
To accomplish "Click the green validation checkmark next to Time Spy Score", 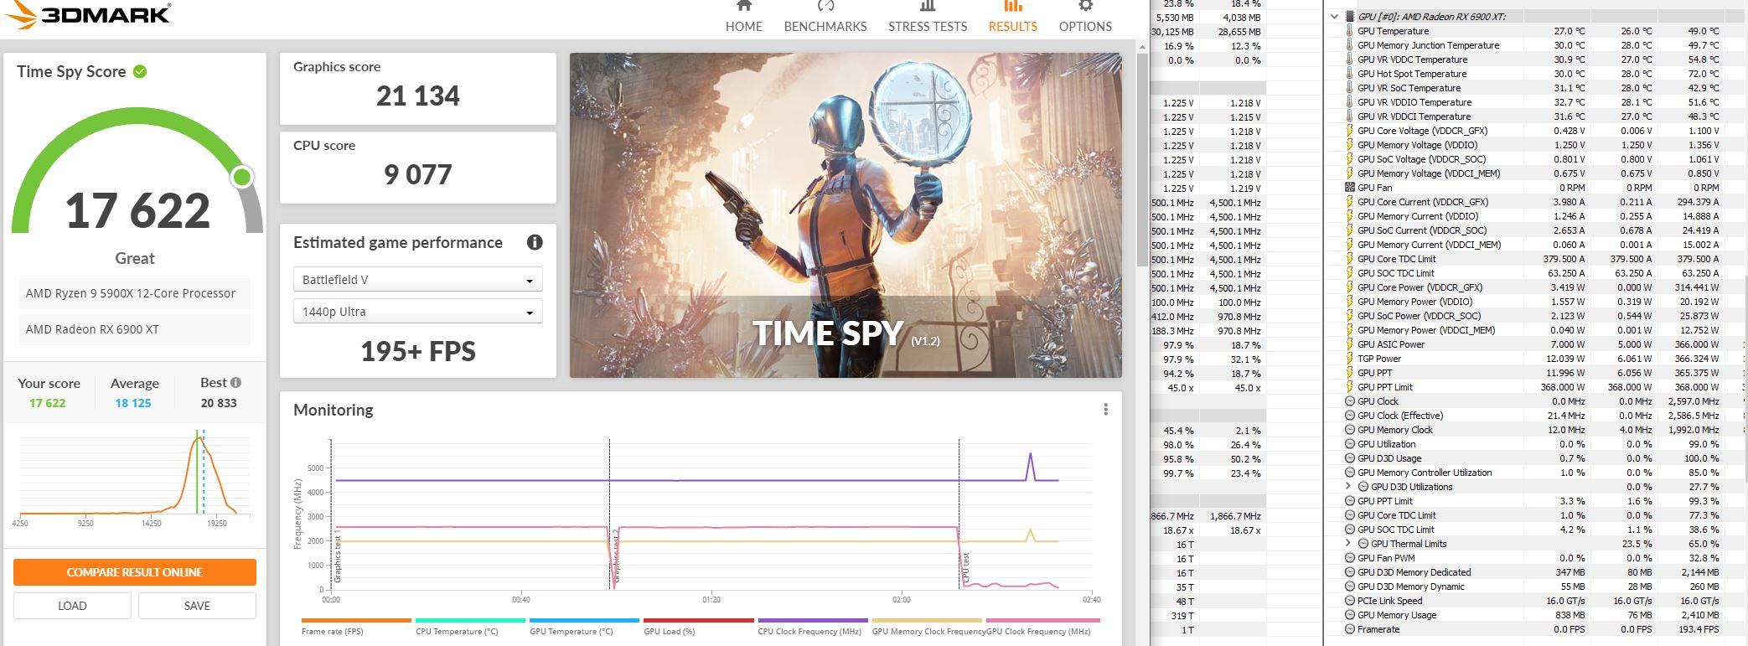I will (140, 71).
